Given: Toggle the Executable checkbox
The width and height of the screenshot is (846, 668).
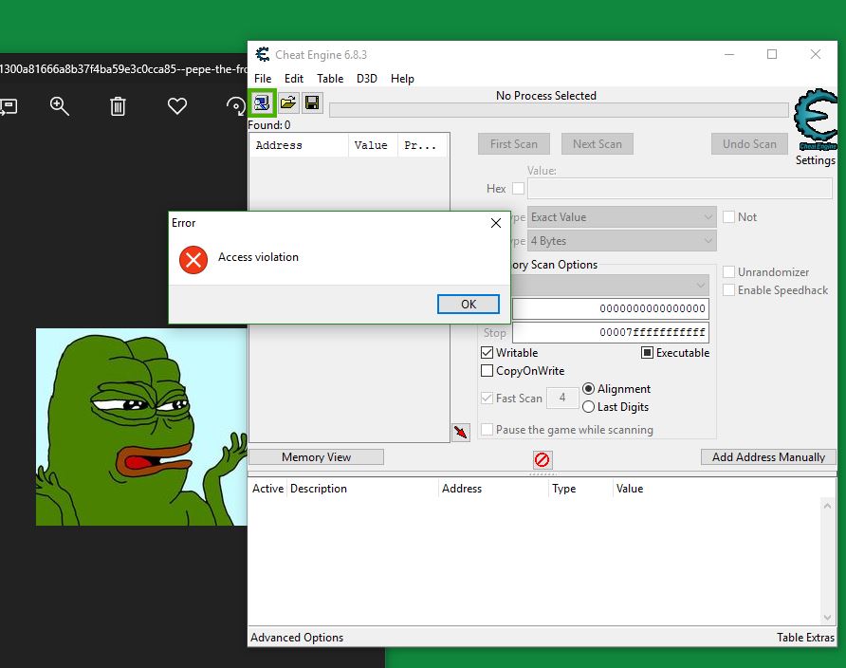Looking at the screenshot, I should click(648, 353).
